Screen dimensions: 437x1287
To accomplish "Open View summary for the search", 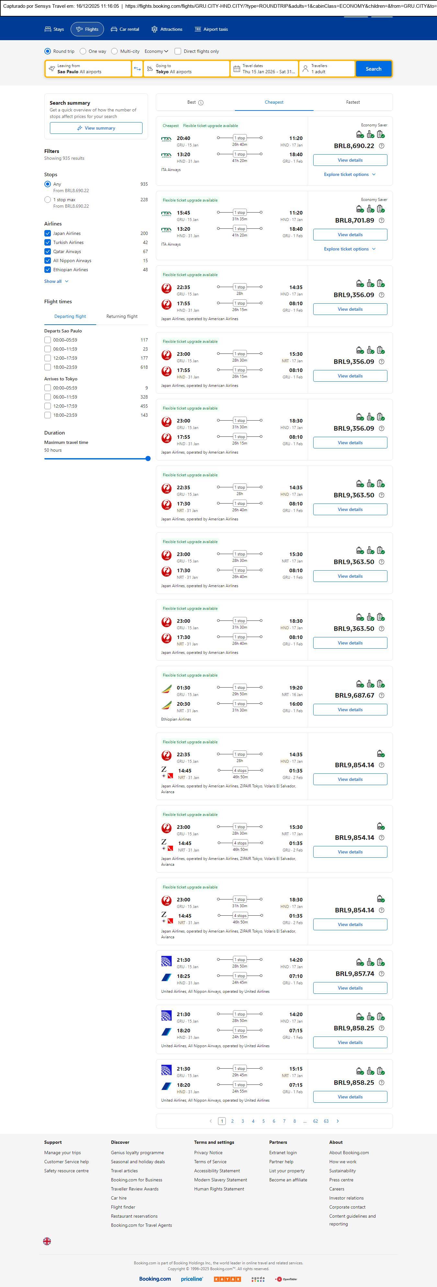I will click(96, 128).
